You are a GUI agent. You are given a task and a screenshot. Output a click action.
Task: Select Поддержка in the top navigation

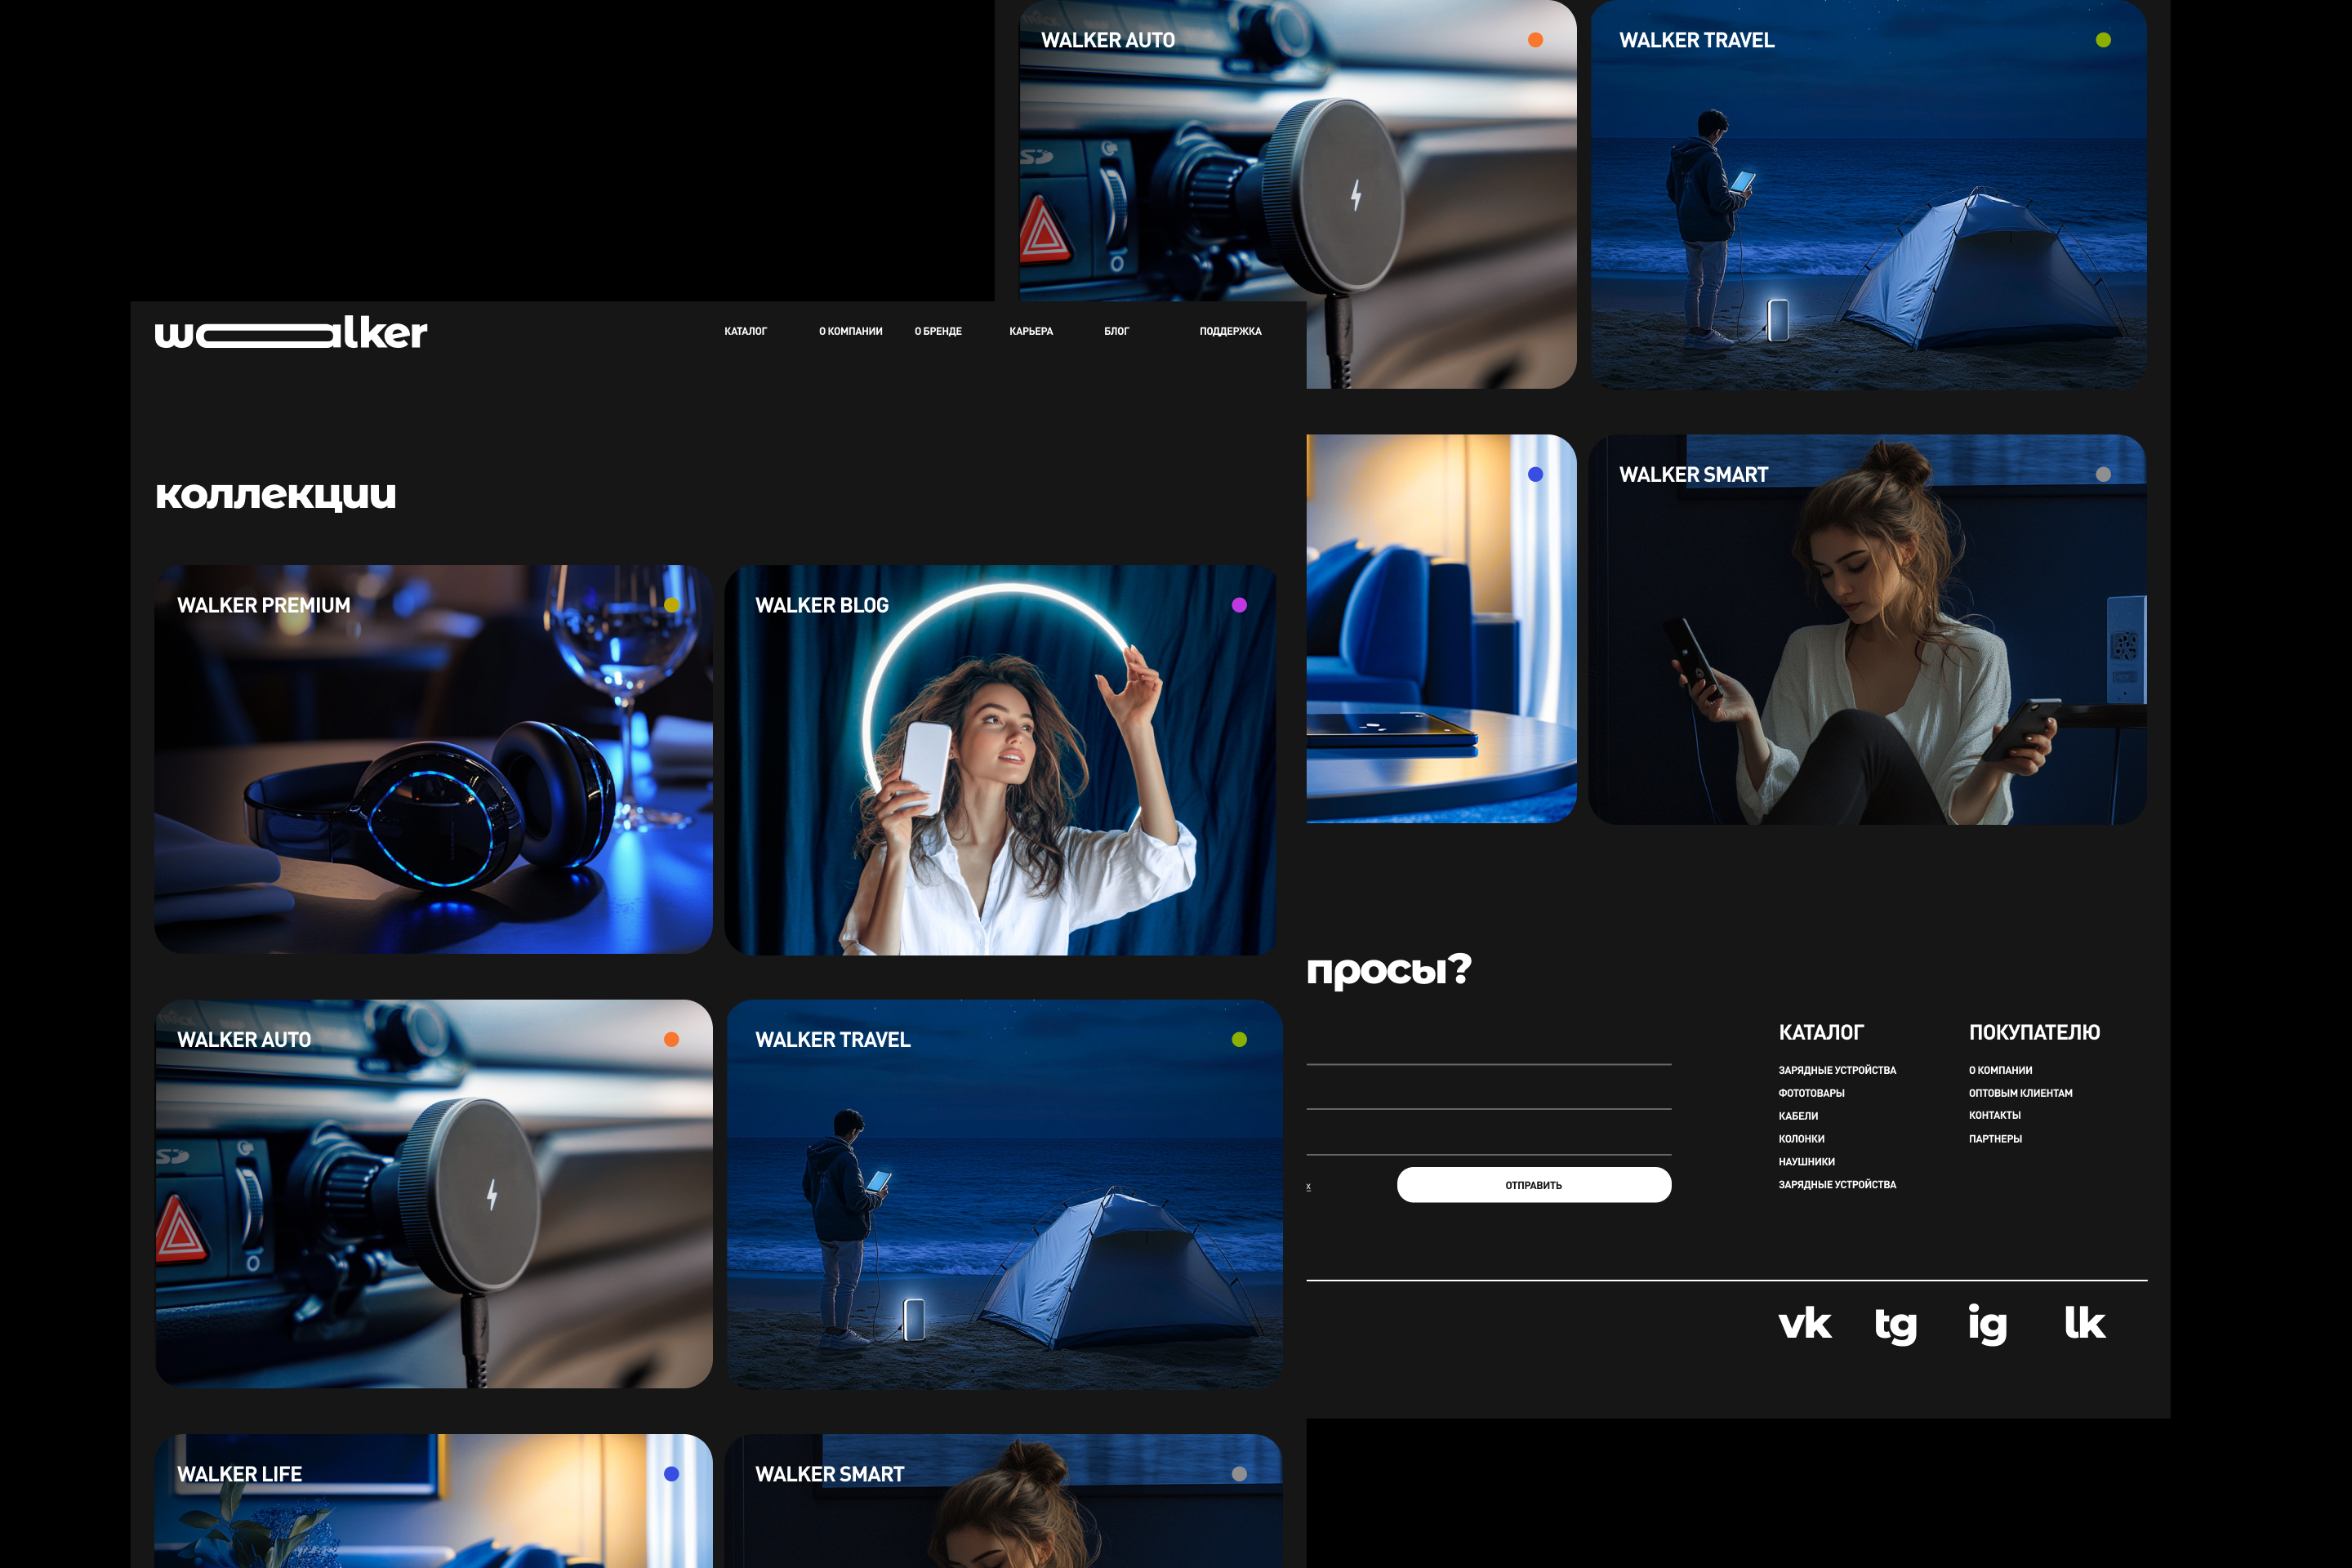click(1230, 331)
